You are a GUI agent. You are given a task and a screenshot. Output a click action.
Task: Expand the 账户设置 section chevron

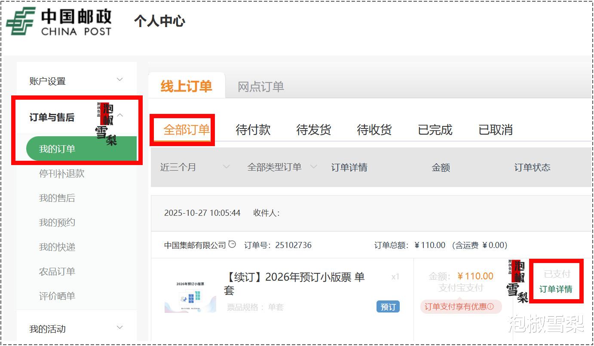[x=120, y=80]
